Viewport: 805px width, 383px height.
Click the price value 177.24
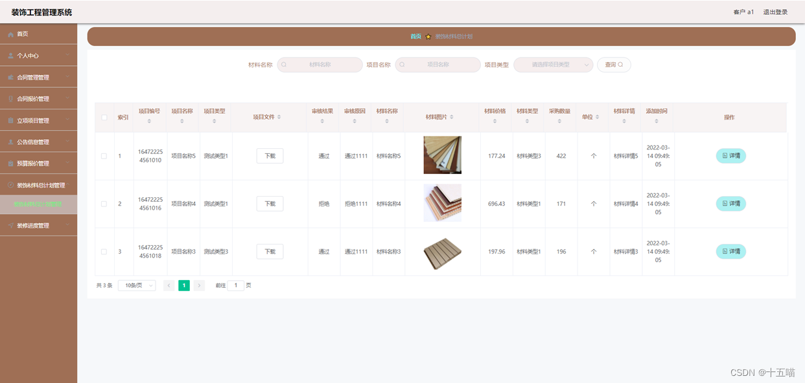496,156
